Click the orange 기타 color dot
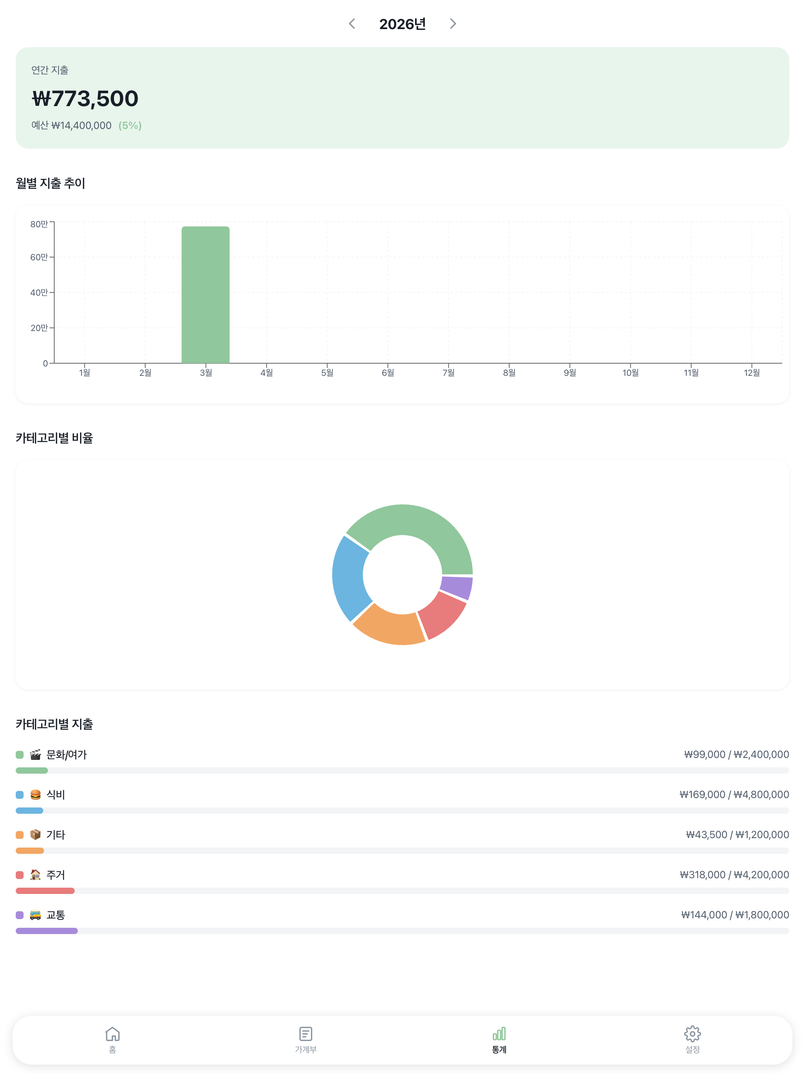Screen dimensions: 805x1074 [19, 835]
